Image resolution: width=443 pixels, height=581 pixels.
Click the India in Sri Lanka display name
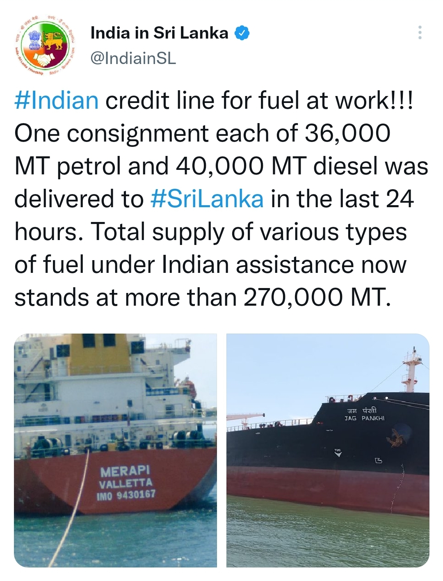[x=159, y=33]
